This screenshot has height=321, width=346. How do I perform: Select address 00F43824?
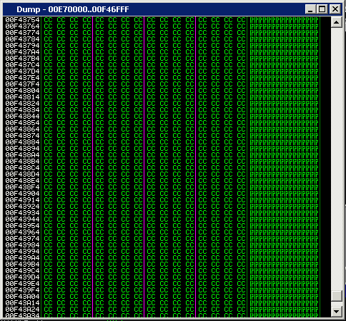point(22,104)
